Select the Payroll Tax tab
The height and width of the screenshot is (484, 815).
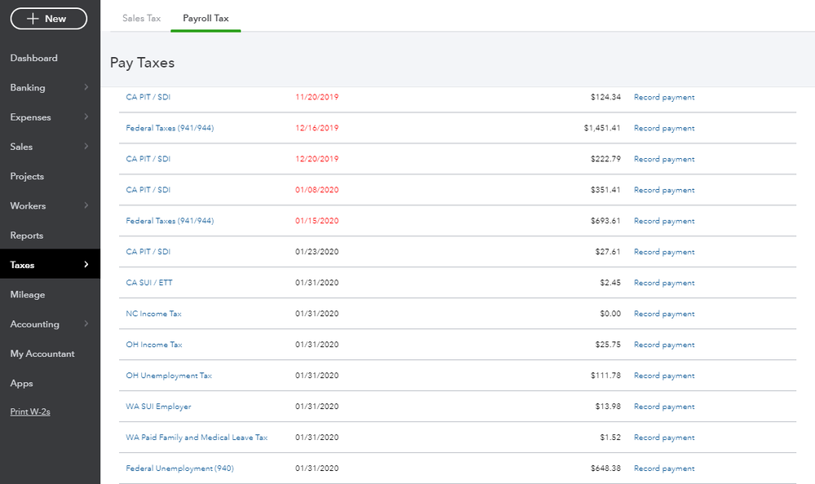pos(206,18)
